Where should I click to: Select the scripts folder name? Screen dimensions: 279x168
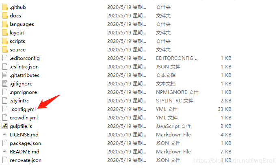coord(17,41)
